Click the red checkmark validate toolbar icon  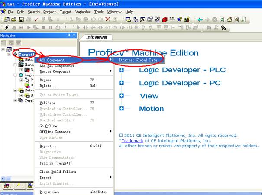tap(36, 19)
